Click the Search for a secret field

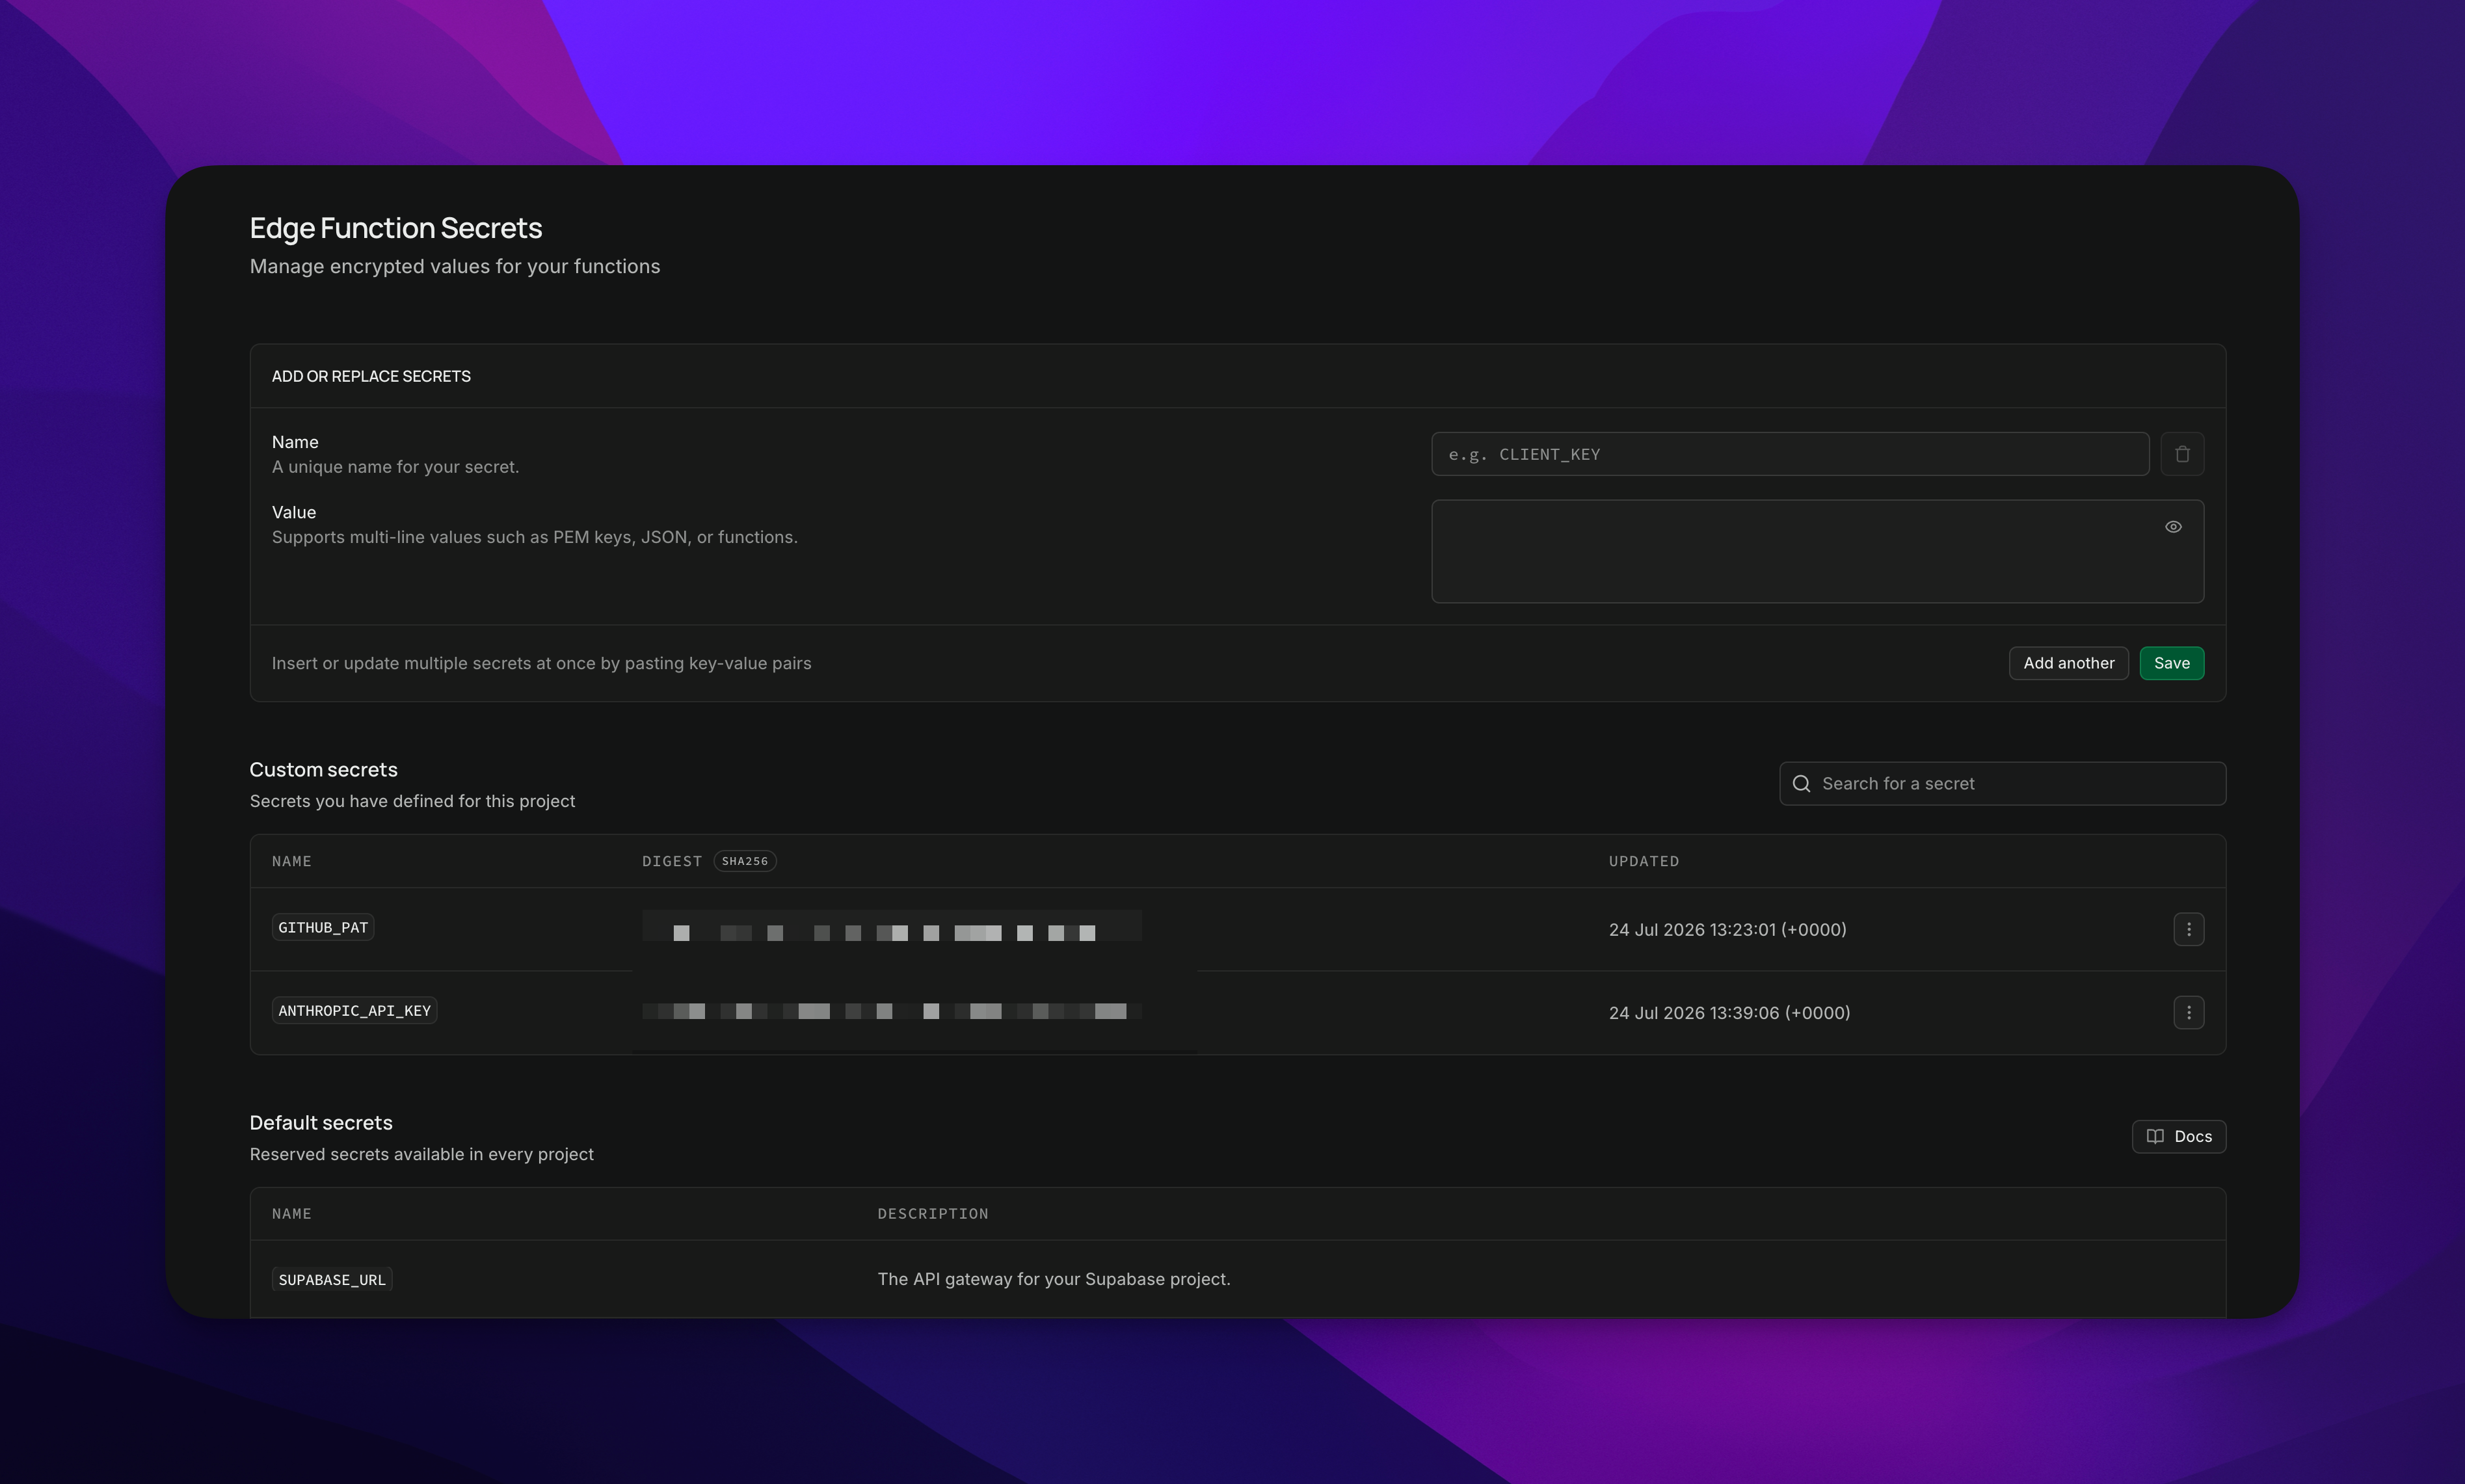click(x=2002, y=784)
